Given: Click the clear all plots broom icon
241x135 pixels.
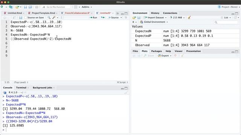Looking at the screenshot, I should click(182, 56).
